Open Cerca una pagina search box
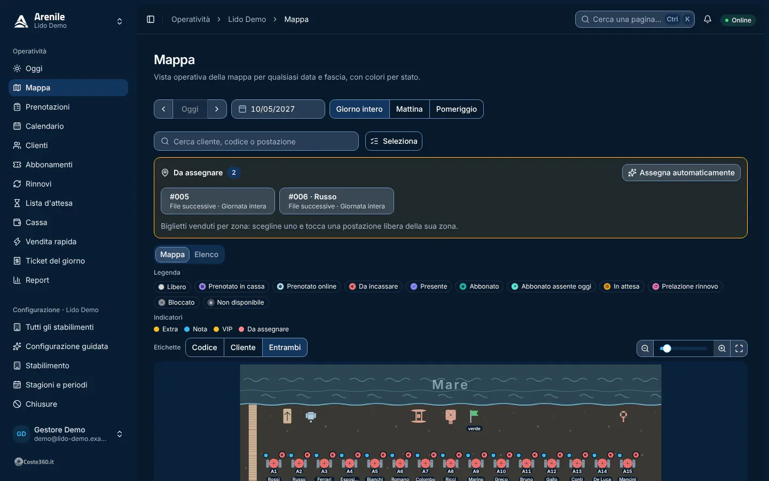Viewport: 769px width, 481px height. [635, 19]
